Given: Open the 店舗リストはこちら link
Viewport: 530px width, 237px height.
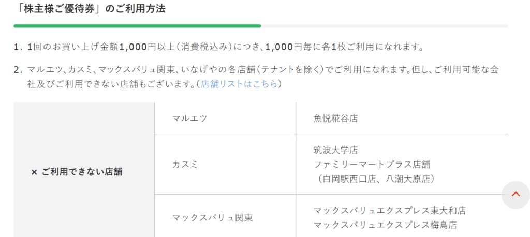Looking at the screenshot, I should (239, 84).
